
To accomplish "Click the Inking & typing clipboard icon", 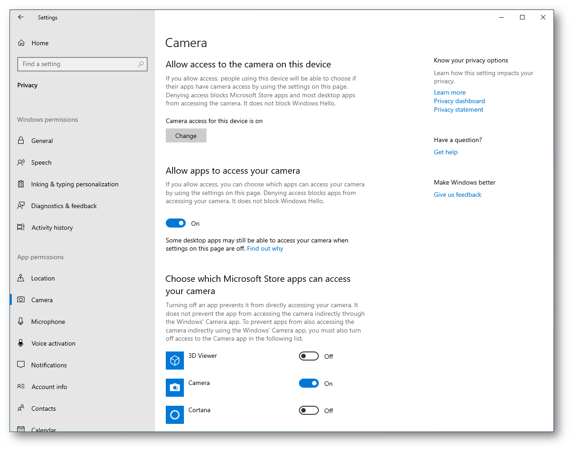I will tap(21, 184).
